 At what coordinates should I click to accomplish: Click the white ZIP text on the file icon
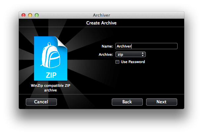pos(51,73)
